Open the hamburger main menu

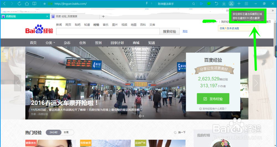pos(246,4)
